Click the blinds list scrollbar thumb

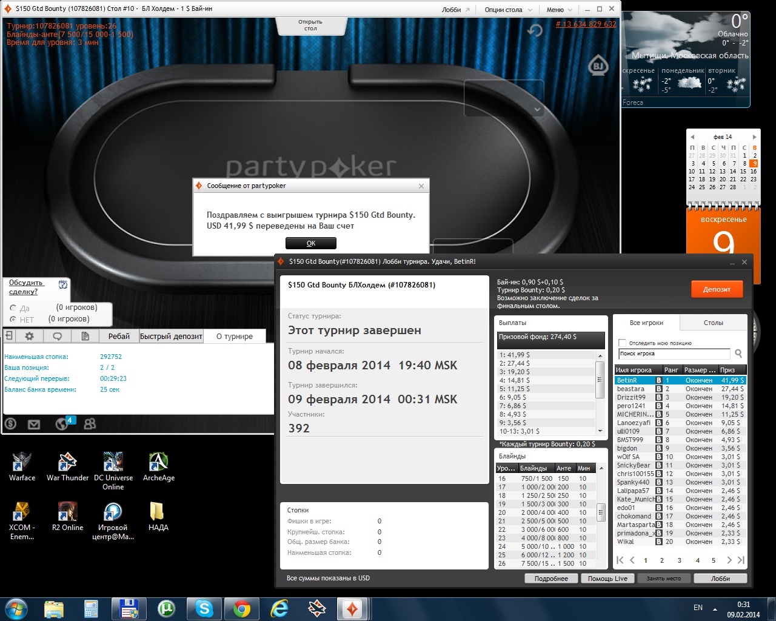coord(601,512)
